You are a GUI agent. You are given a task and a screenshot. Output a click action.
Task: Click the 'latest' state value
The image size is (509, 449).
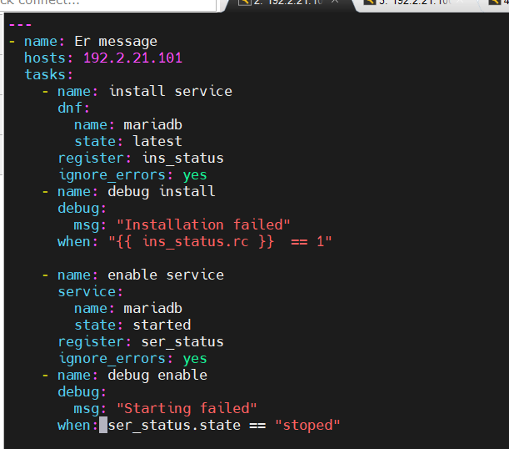coord(157,141)
